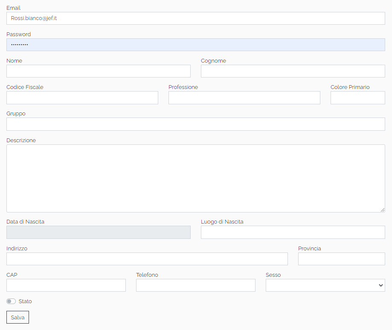
Task: Focus the Password field
Action: click(195, 45)
